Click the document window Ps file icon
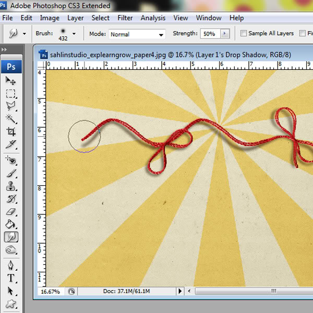Image resolution: width=313 pixels, height=313 pixels. click(x=43, y=54)
